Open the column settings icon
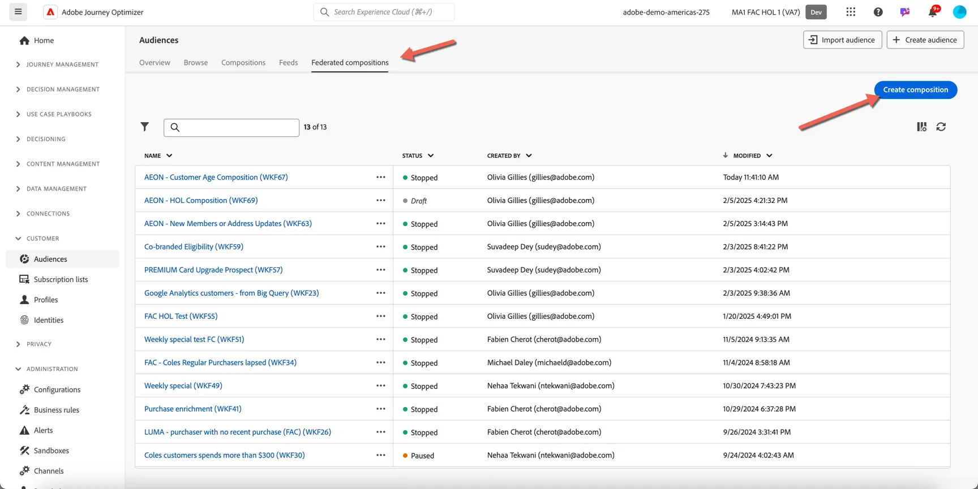978x489 pixels. point(922,127)
